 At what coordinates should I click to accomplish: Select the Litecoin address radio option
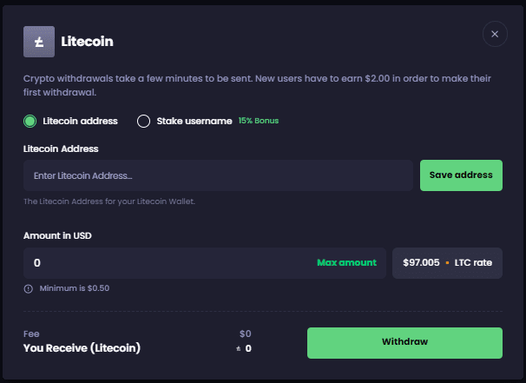coord(30,121)
